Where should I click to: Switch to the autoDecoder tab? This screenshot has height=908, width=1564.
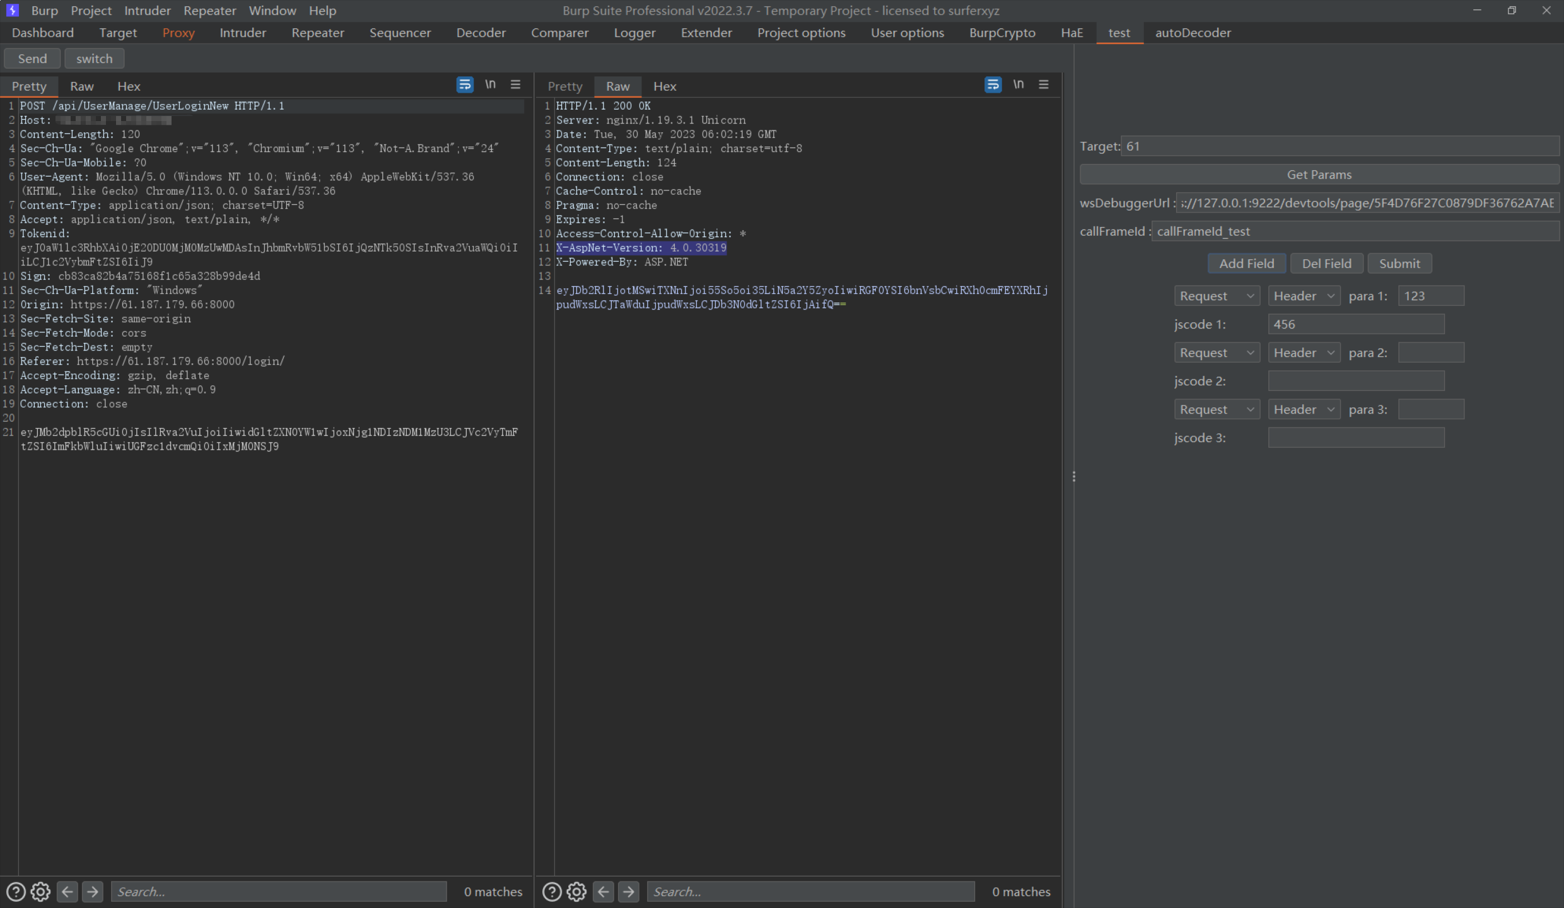coord(1193,33)
